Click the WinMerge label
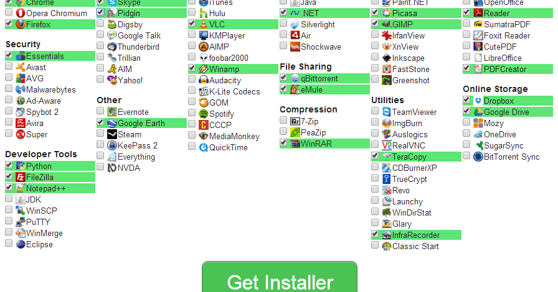 44,234
